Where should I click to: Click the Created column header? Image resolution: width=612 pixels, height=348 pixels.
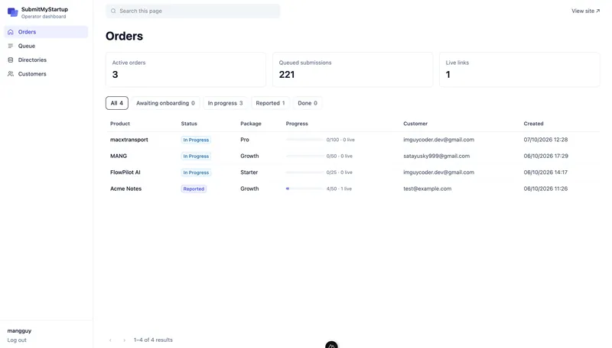533,124
